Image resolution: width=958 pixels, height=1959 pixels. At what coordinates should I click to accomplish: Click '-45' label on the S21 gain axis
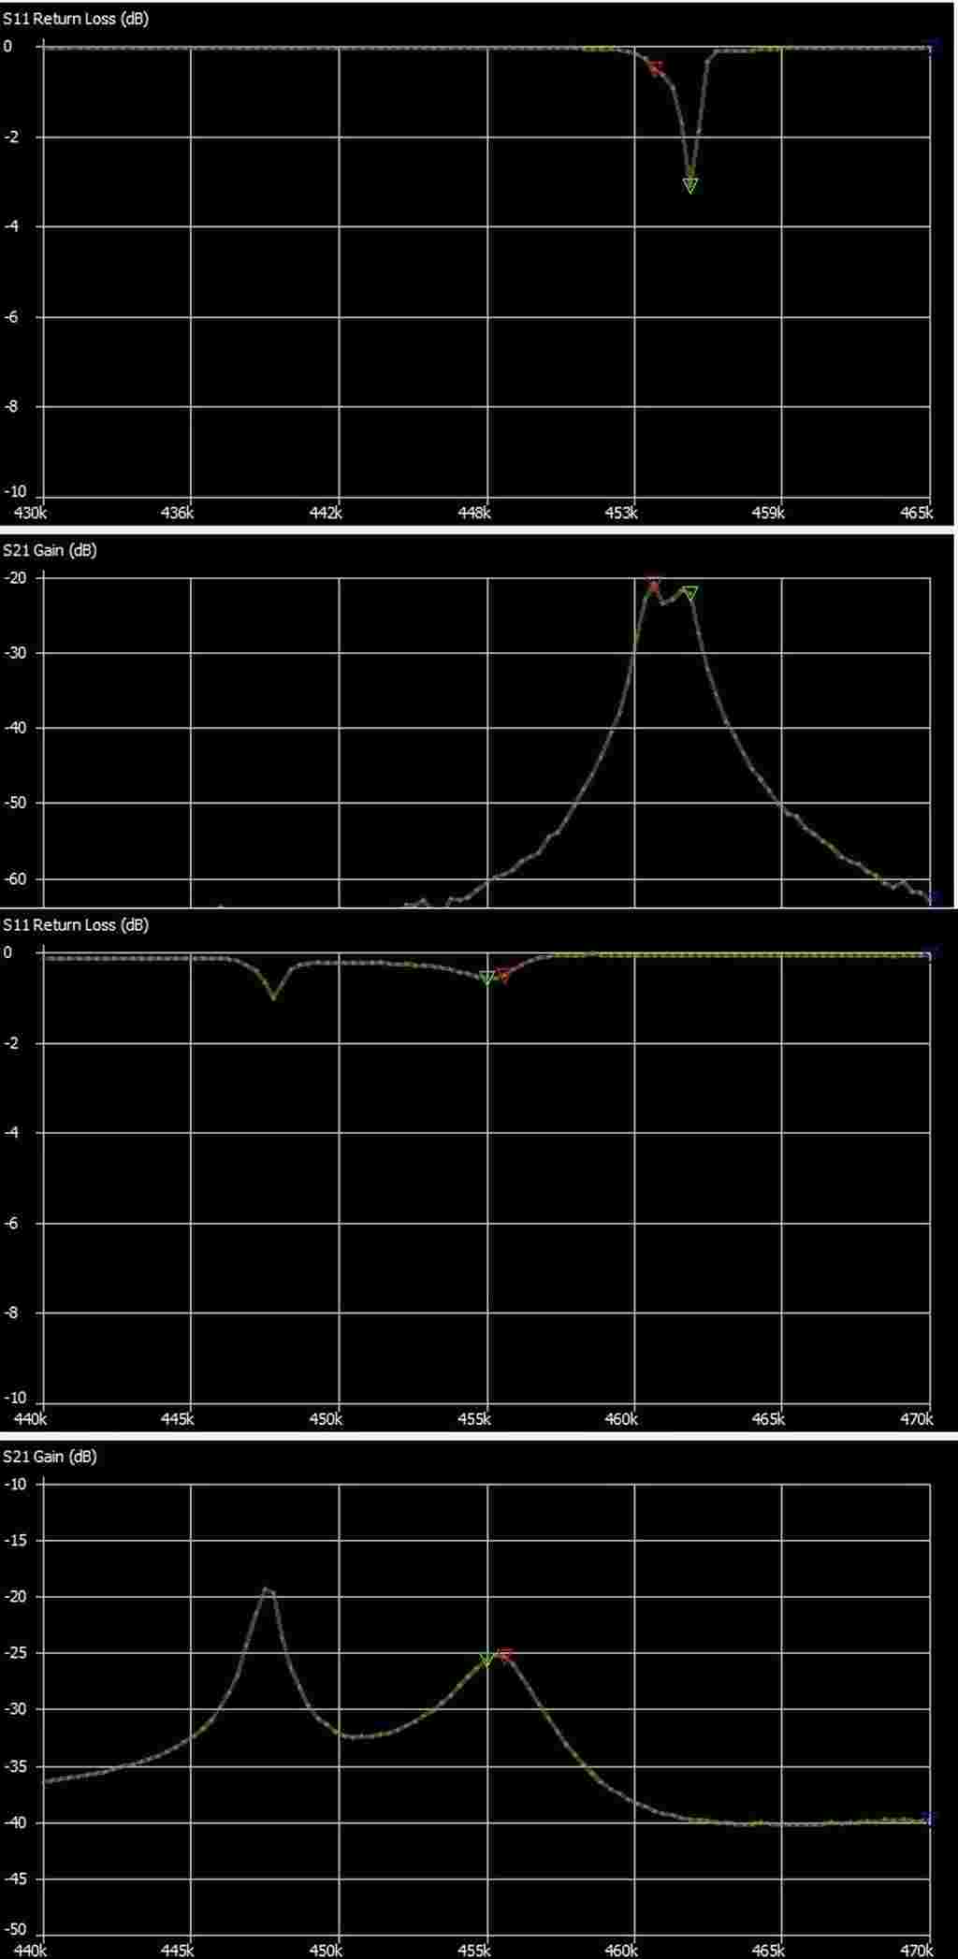[15, 1879]
